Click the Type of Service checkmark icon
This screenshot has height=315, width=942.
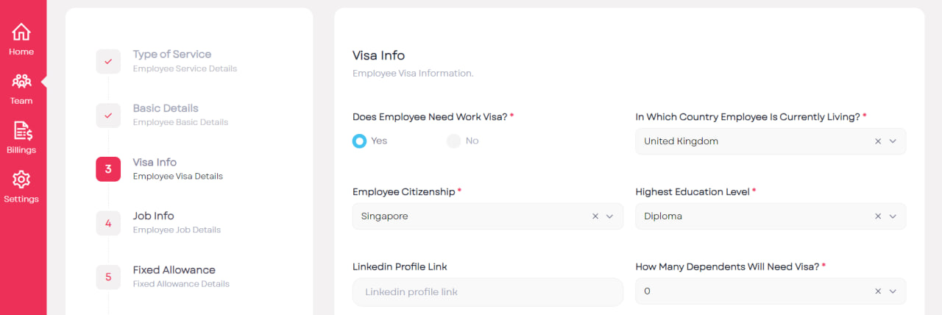(108, 61)
